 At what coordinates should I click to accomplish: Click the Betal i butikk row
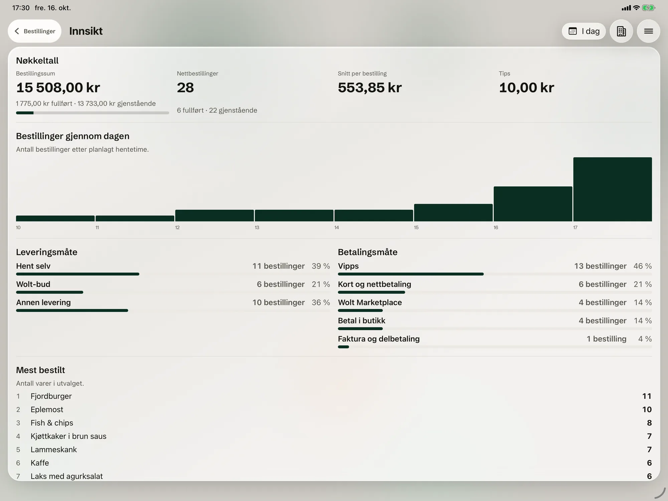point(495,323)
